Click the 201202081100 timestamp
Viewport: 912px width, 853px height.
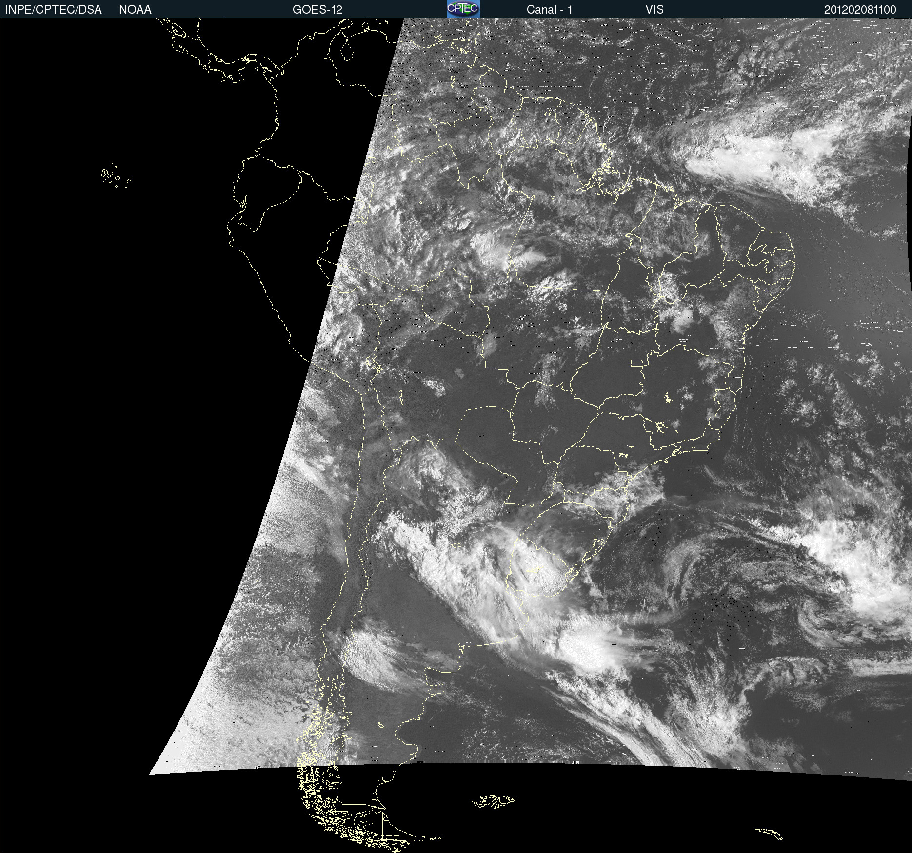coord(860,10)
